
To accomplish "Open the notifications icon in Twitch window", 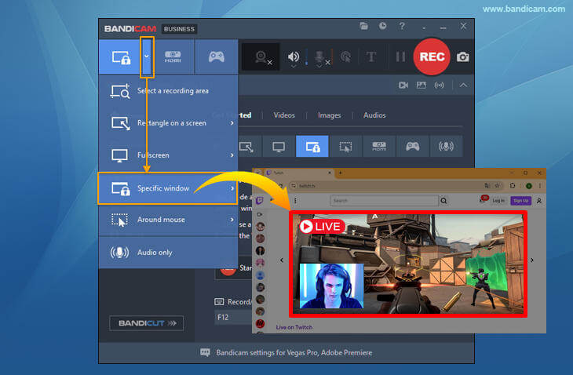I will tap(484, 199).
